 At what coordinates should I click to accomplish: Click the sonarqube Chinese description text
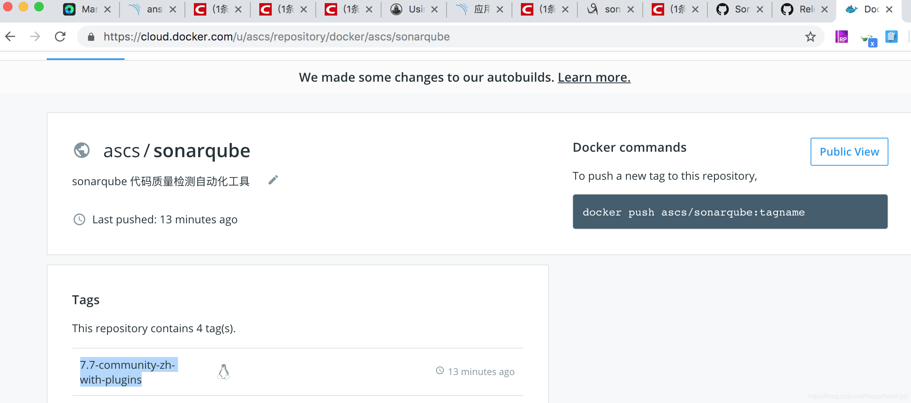pos(161,181)
